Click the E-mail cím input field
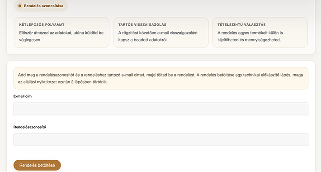321x172 pixels. point(160,109)
